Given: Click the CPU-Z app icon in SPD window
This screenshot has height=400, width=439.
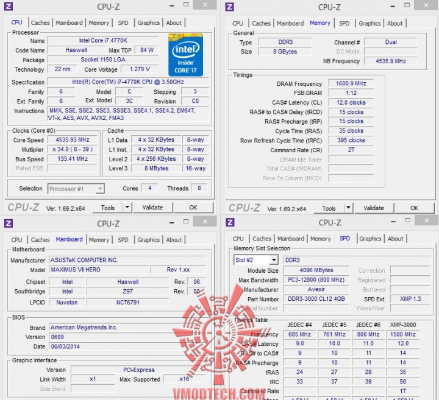Looking at the screenshot, I should tap(230, 222).
